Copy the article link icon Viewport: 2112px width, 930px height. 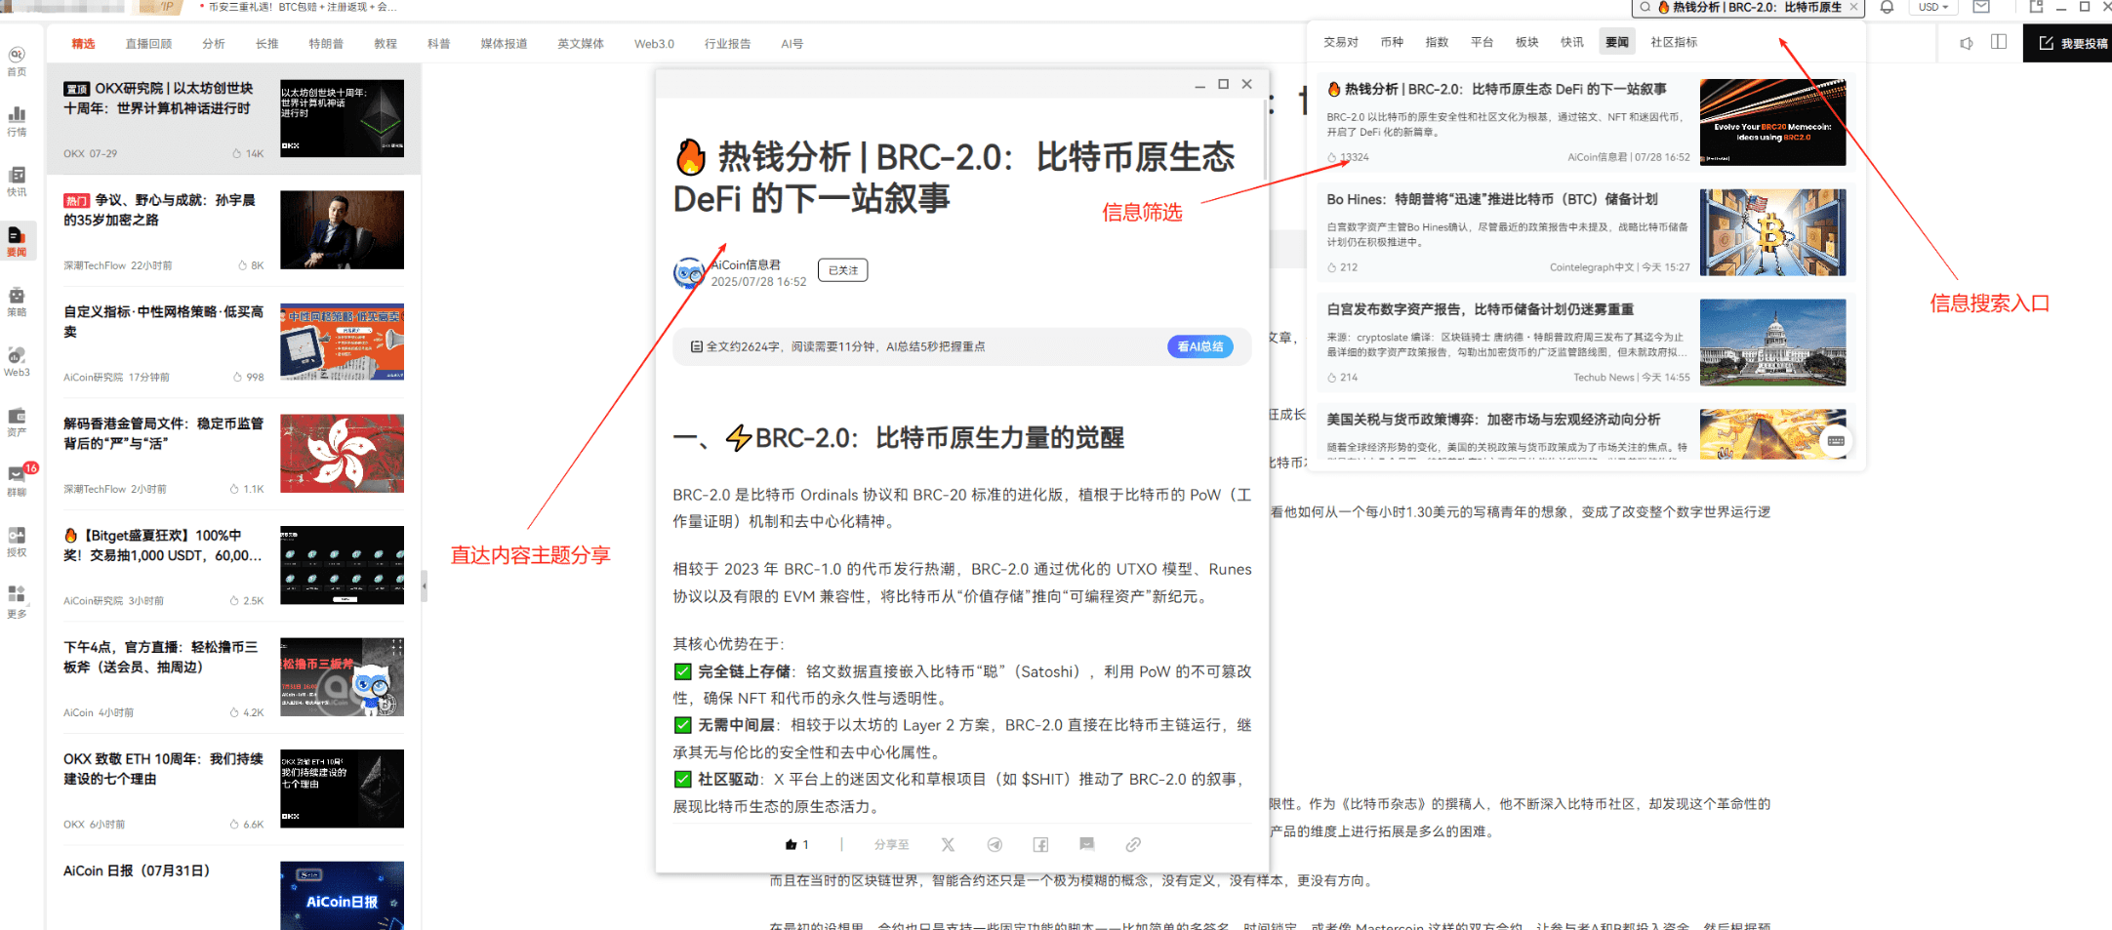1132,844
